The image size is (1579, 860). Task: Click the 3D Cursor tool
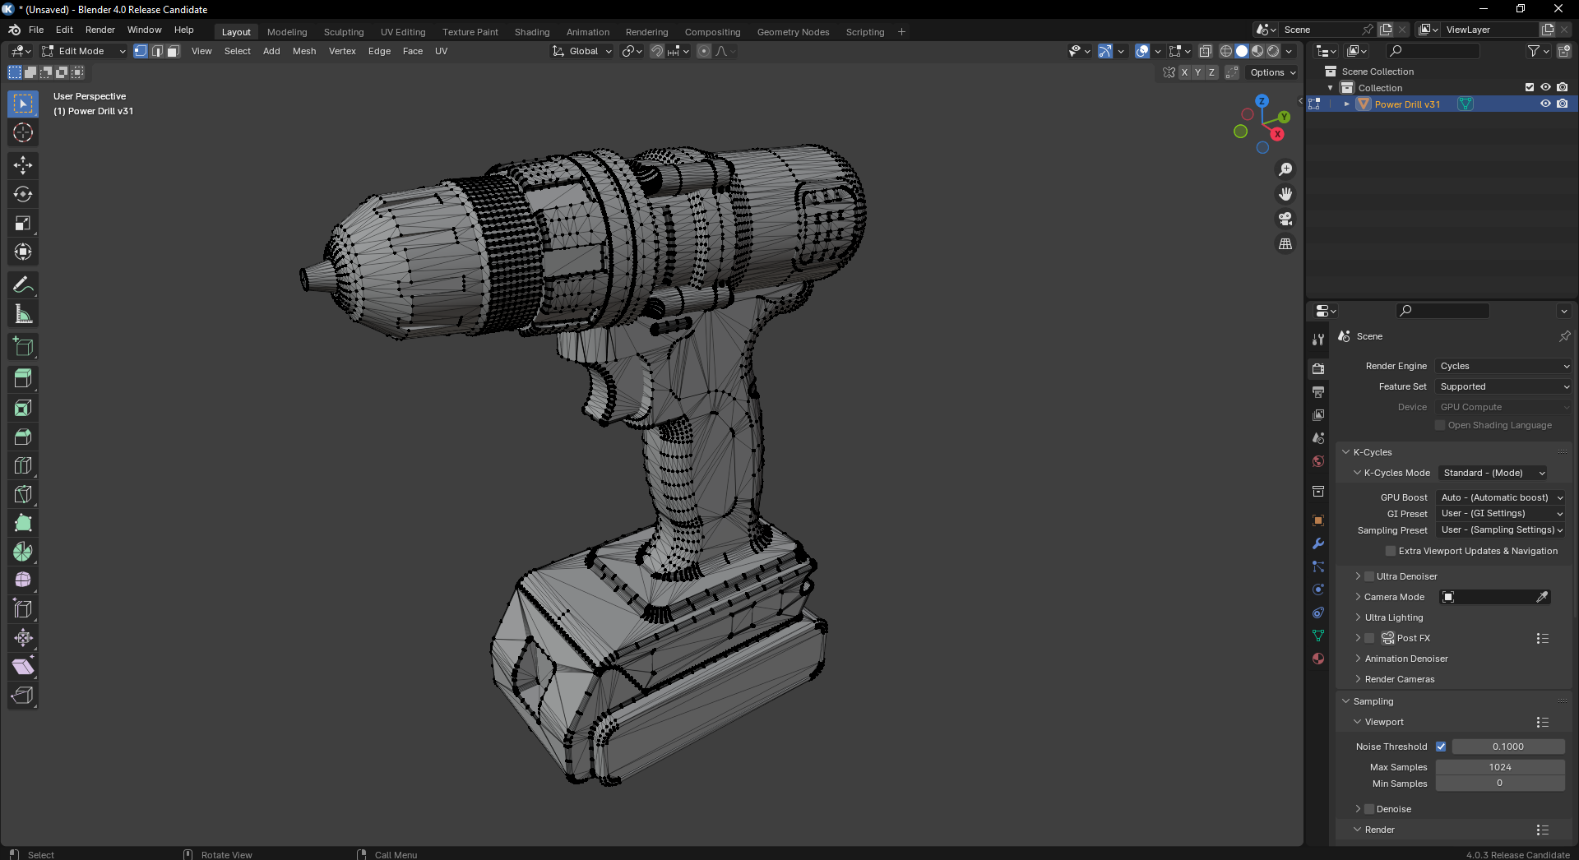point(23,132)
